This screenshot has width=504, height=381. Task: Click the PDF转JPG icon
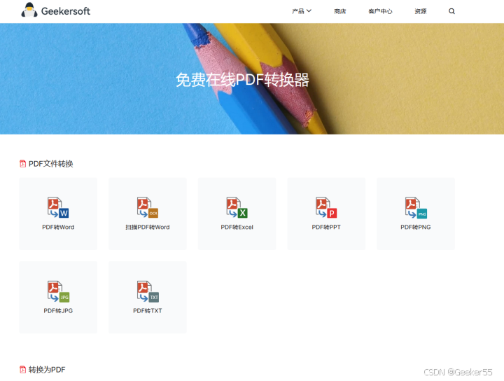tap(58, 291)
